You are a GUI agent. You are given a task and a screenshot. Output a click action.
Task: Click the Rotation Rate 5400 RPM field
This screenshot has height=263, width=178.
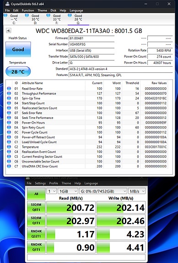coord(160,50)
